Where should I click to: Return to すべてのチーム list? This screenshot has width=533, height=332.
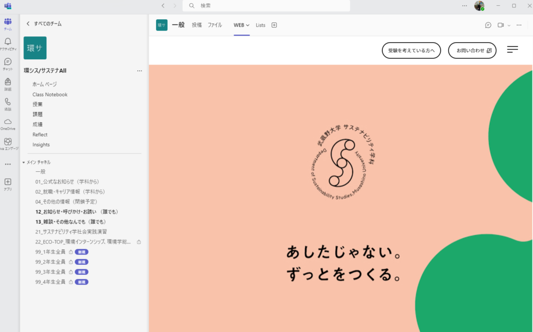[x=44, y=24]
